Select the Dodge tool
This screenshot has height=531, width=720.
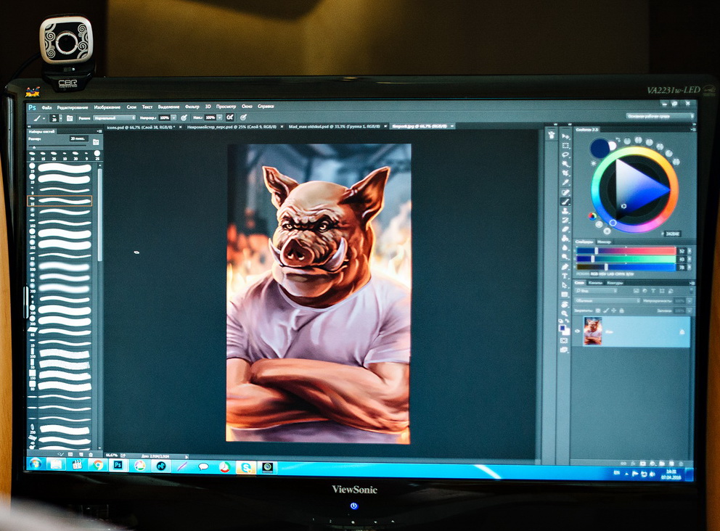(x=565, y=257)
